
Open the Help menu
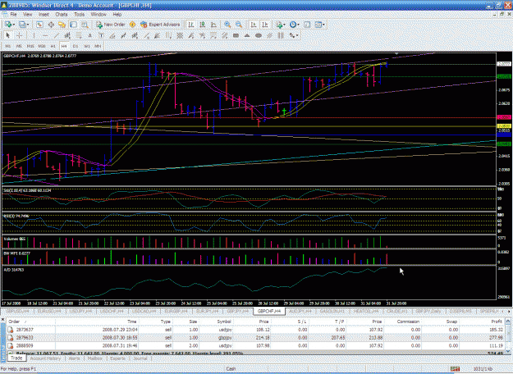(x=117, y=15)
